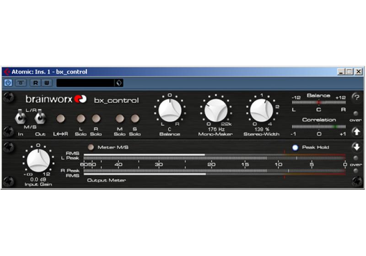Toggle the Meter M/S button
The image size is (366, 256).
[91, 147]
